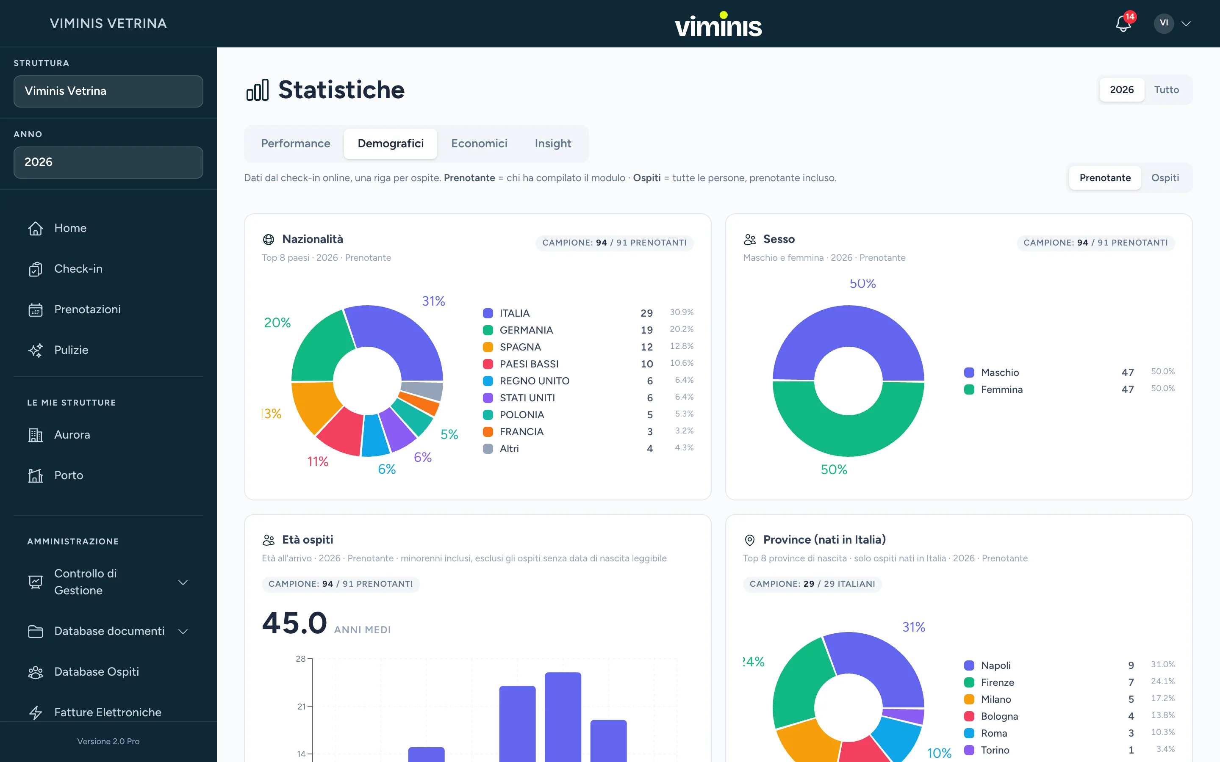The width and height of the screenshot is (1220, 762).
Task: Click the Età ospiti people icon
Action: [x=269, y=540]
